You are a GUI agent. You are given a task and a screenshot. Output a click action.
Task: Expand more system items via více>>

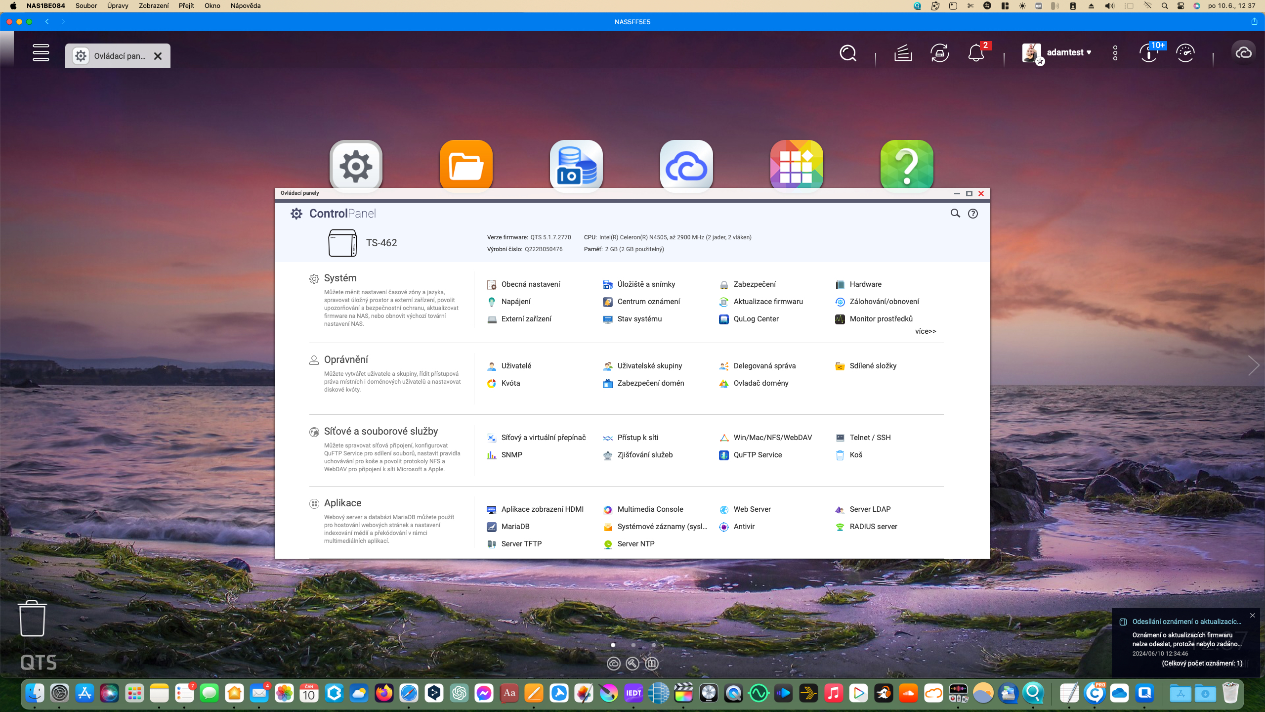[925, 331]
